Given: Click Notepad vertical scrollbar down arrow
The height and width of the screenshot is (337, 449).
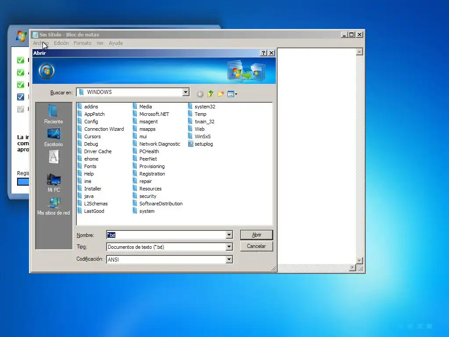Looking at the screenshot, I should coord(360,261).
